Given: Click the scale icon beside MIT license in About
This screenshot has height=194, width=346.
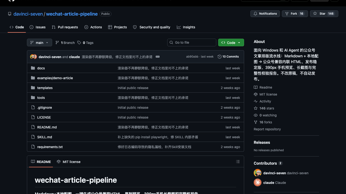Looking at the screenshot, I should tap(256, 94).
